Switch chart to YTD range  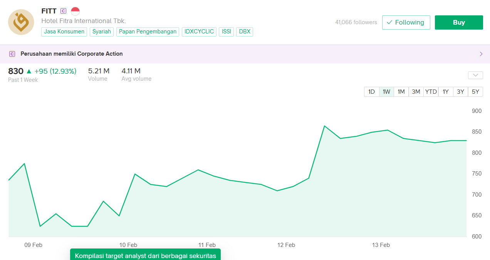431,92
